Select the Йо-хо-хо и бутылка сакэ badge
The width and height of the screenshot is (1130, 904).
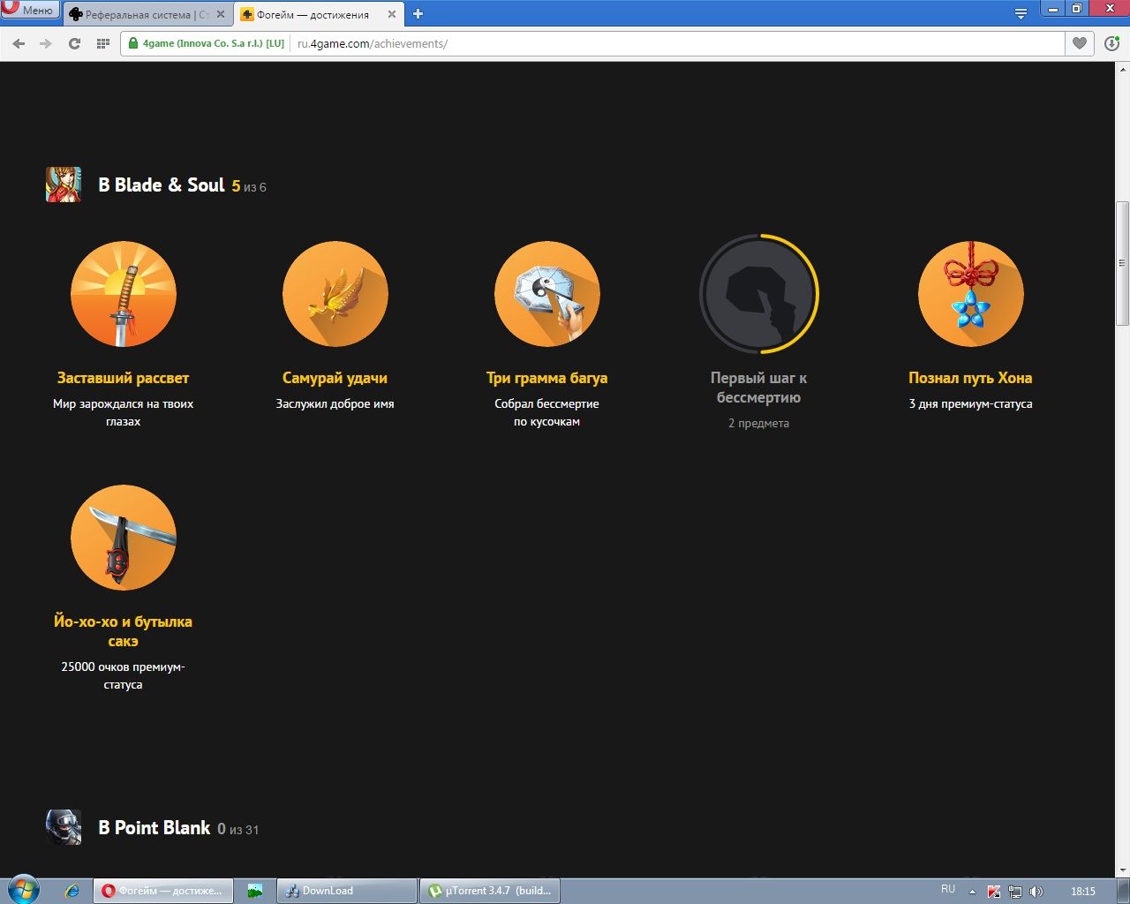tap(124, 538)
